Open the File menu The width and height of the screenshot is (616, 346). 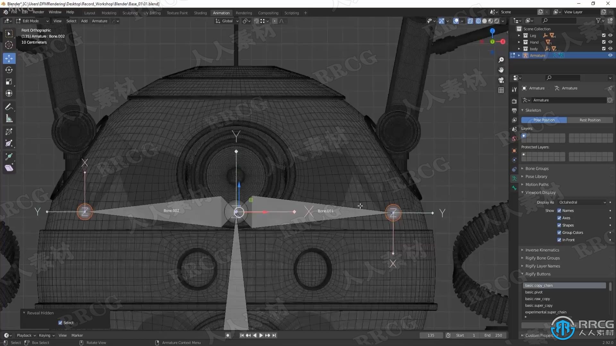pyautogui.click(x=14, y=12)
